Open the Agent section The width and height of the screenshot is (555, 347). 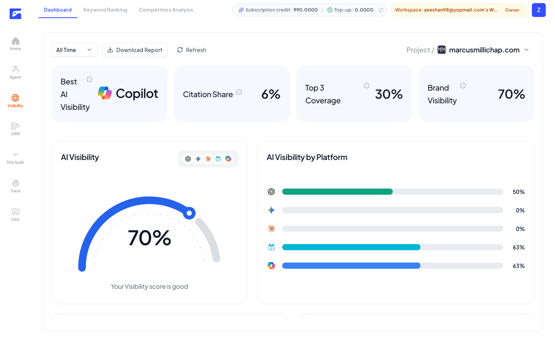[x=15, y=72]
